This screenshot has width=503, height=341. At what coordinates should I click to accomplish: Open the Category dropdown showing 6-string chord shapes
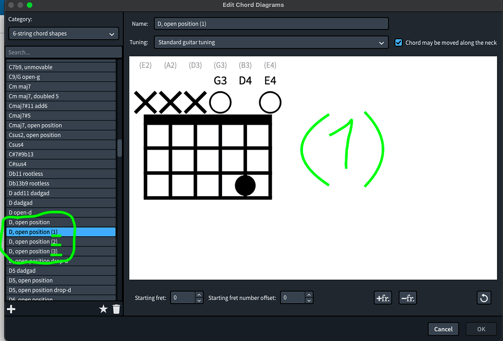[x=63, y=33]
